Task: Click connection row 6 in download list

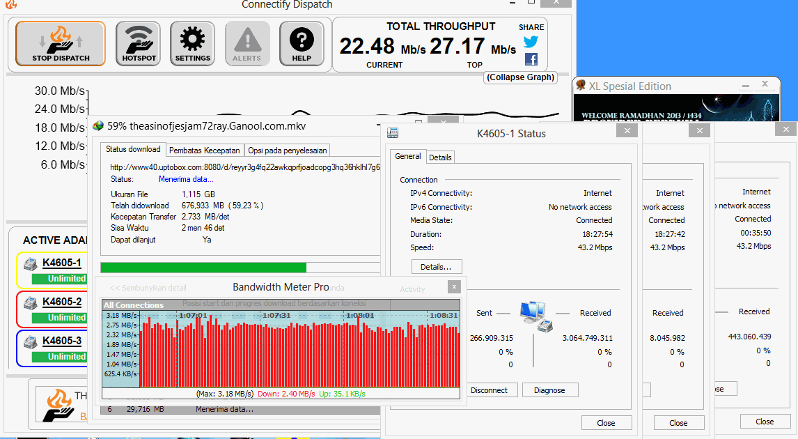Action: tap(241, 410)
